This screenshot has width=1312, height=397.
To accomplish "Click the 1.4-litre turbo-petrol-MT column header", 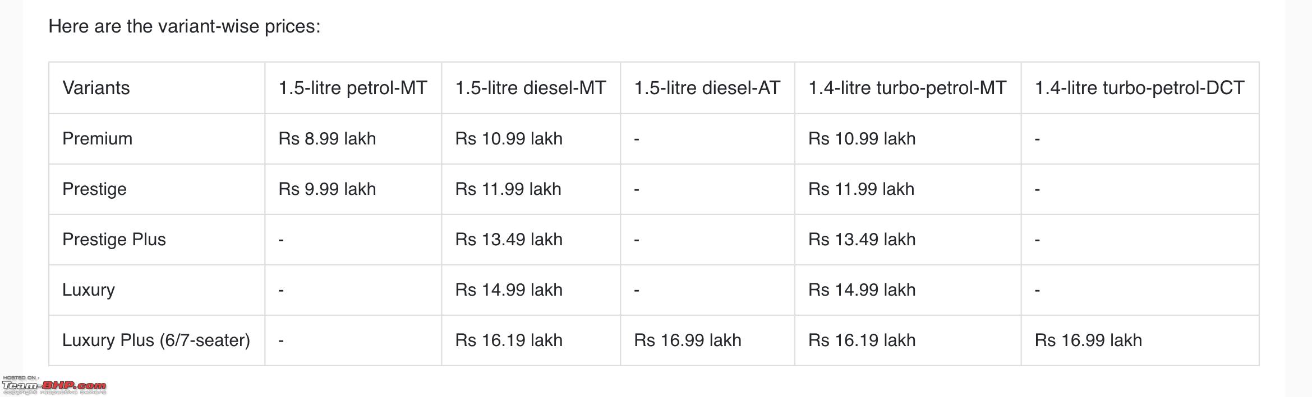I will point(908,88).
